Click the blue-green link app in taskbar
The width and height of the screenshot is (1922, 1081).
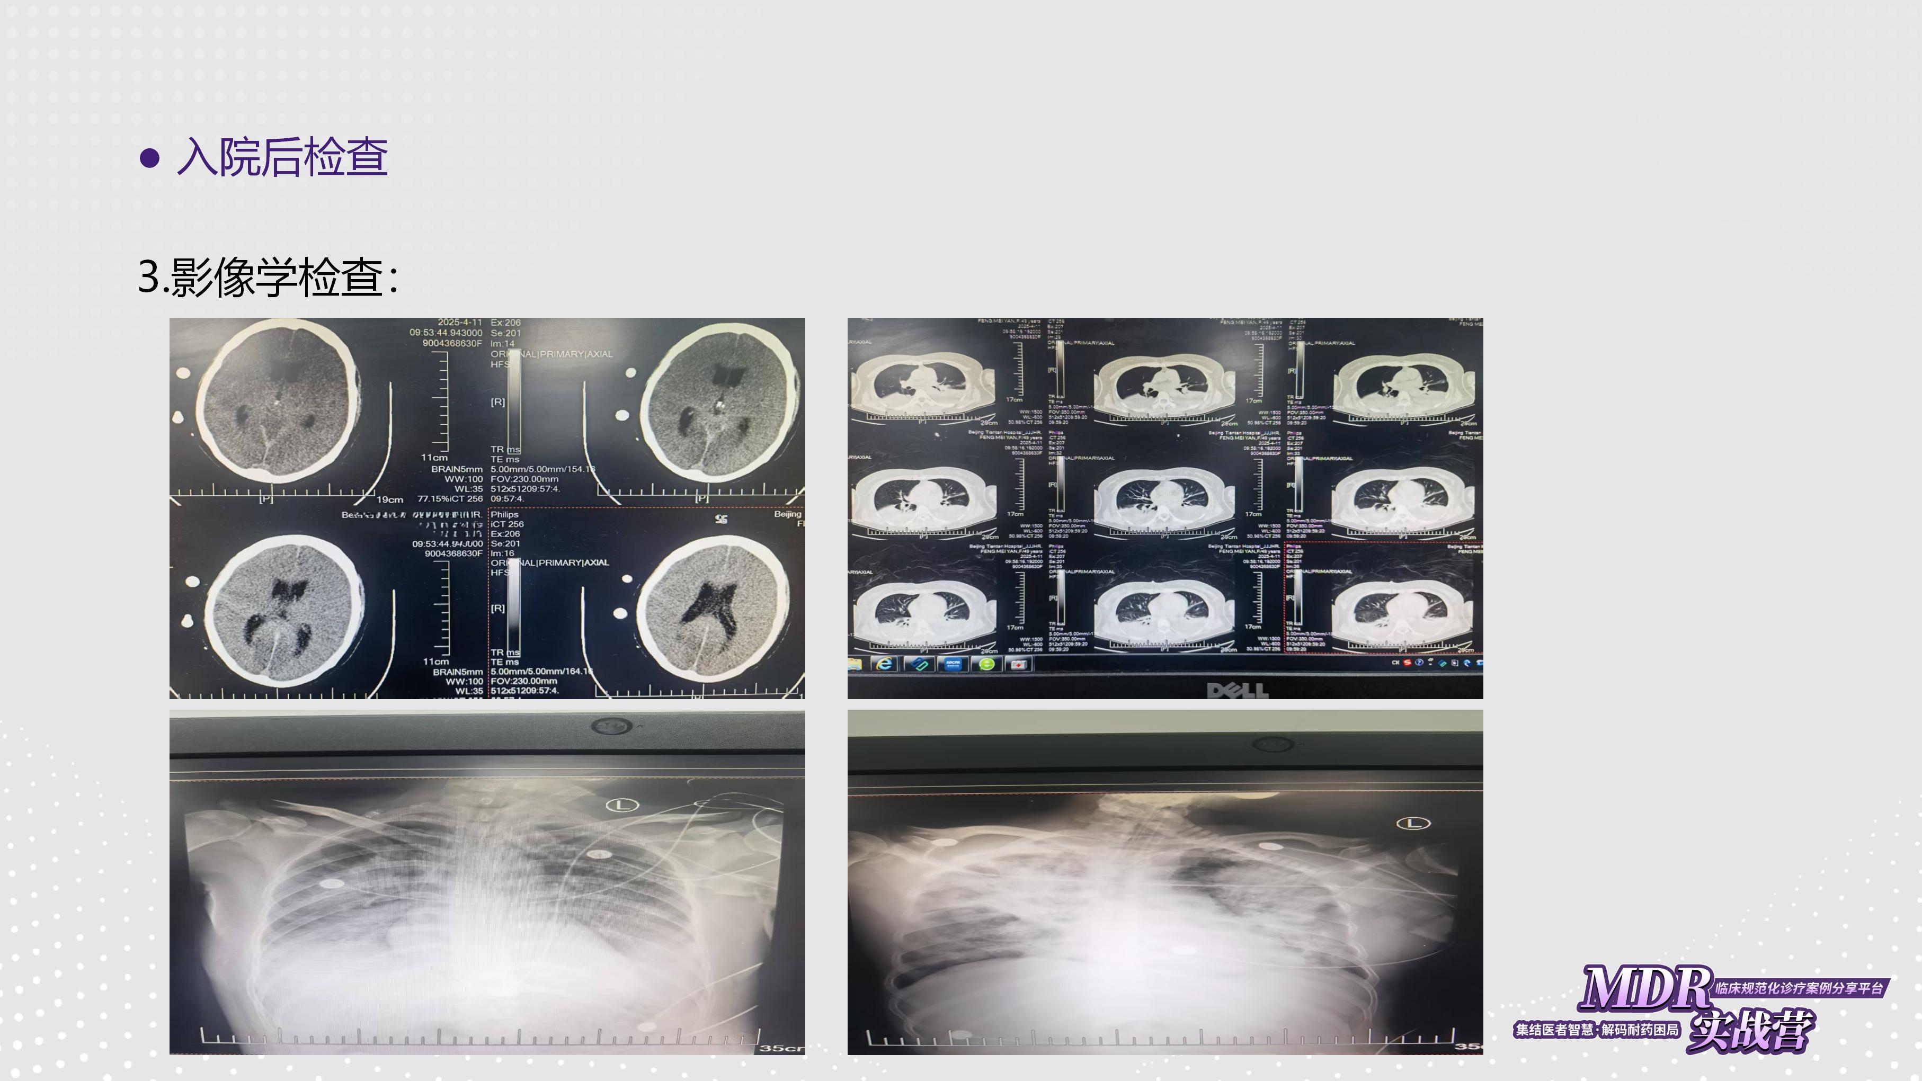(920, 664)
